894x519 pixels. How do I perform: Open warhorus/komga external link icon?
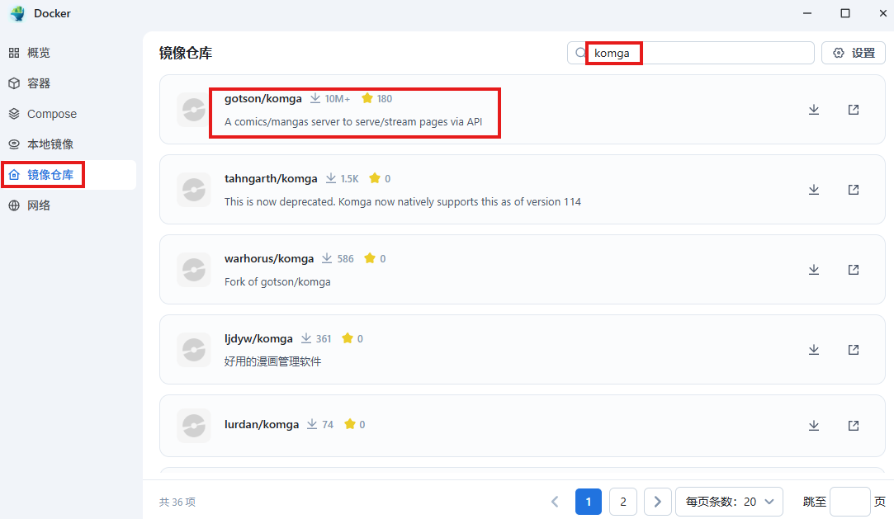click(x=853, y=270)
